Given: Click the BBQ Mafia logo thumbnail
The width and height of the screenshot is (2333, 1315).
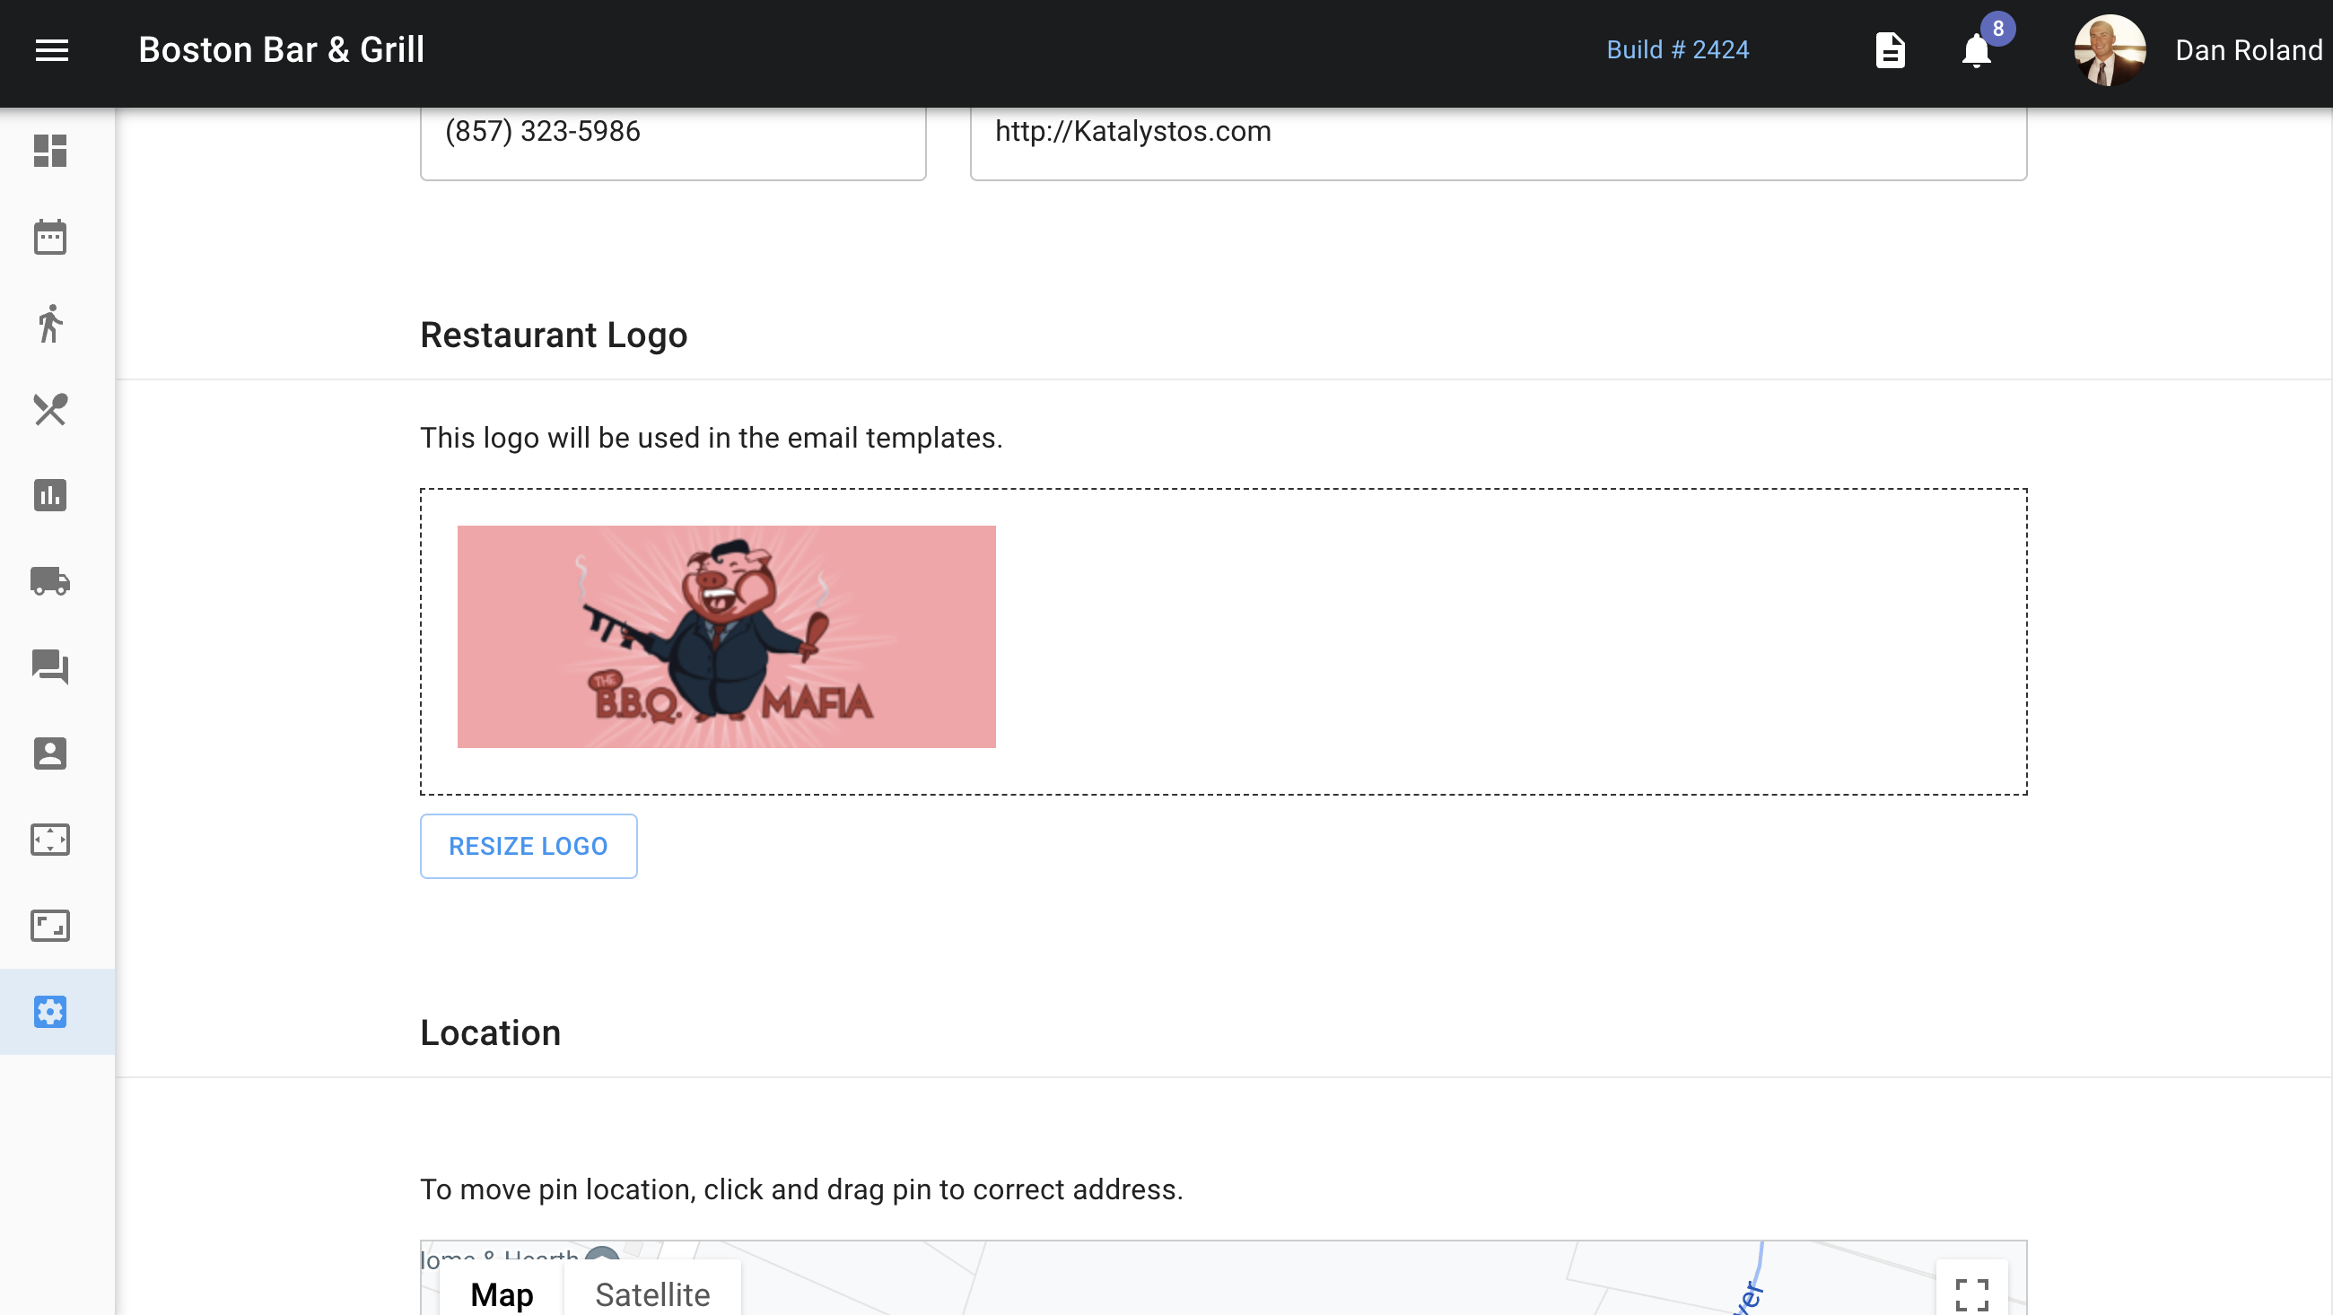Looking at the screenshot, I should (725, 637).
